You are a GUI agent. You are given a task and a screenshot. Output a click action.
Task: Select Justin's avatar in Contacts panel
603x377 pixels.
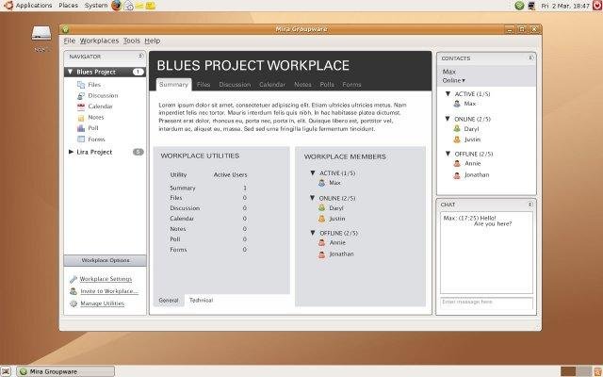click(x=457, y=139)
